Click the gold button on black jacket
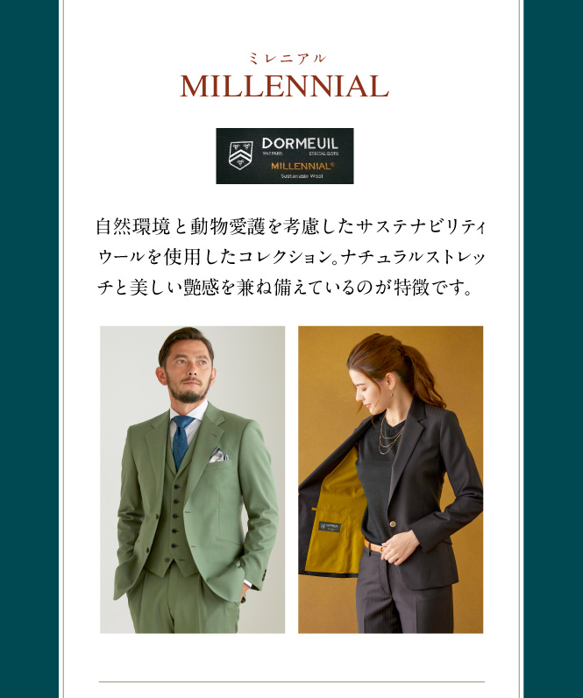This screenshot has width=583, height=698. click(x=393, y=524)
